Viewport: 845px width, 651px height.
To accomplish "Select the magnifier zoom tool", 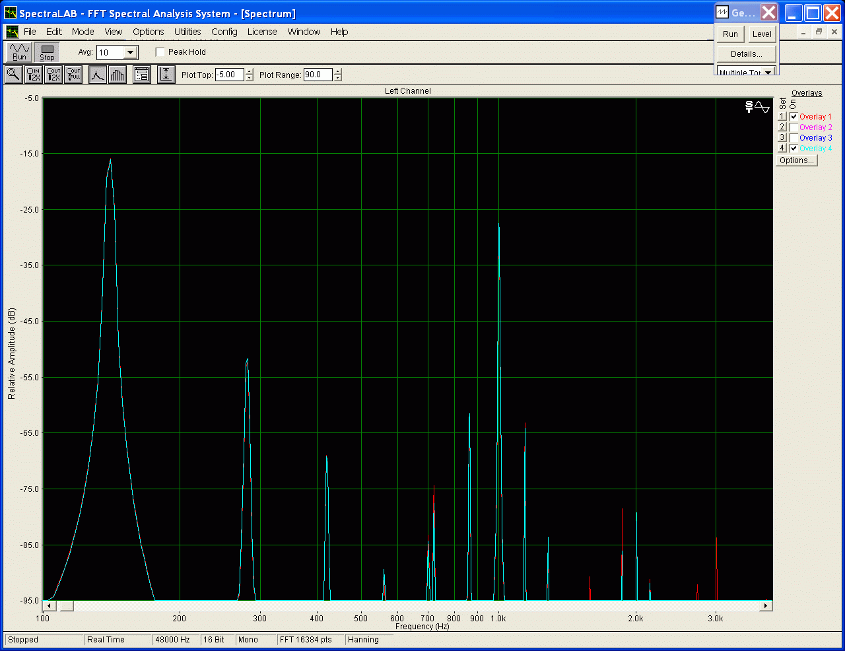I will (x=13, y=75).
